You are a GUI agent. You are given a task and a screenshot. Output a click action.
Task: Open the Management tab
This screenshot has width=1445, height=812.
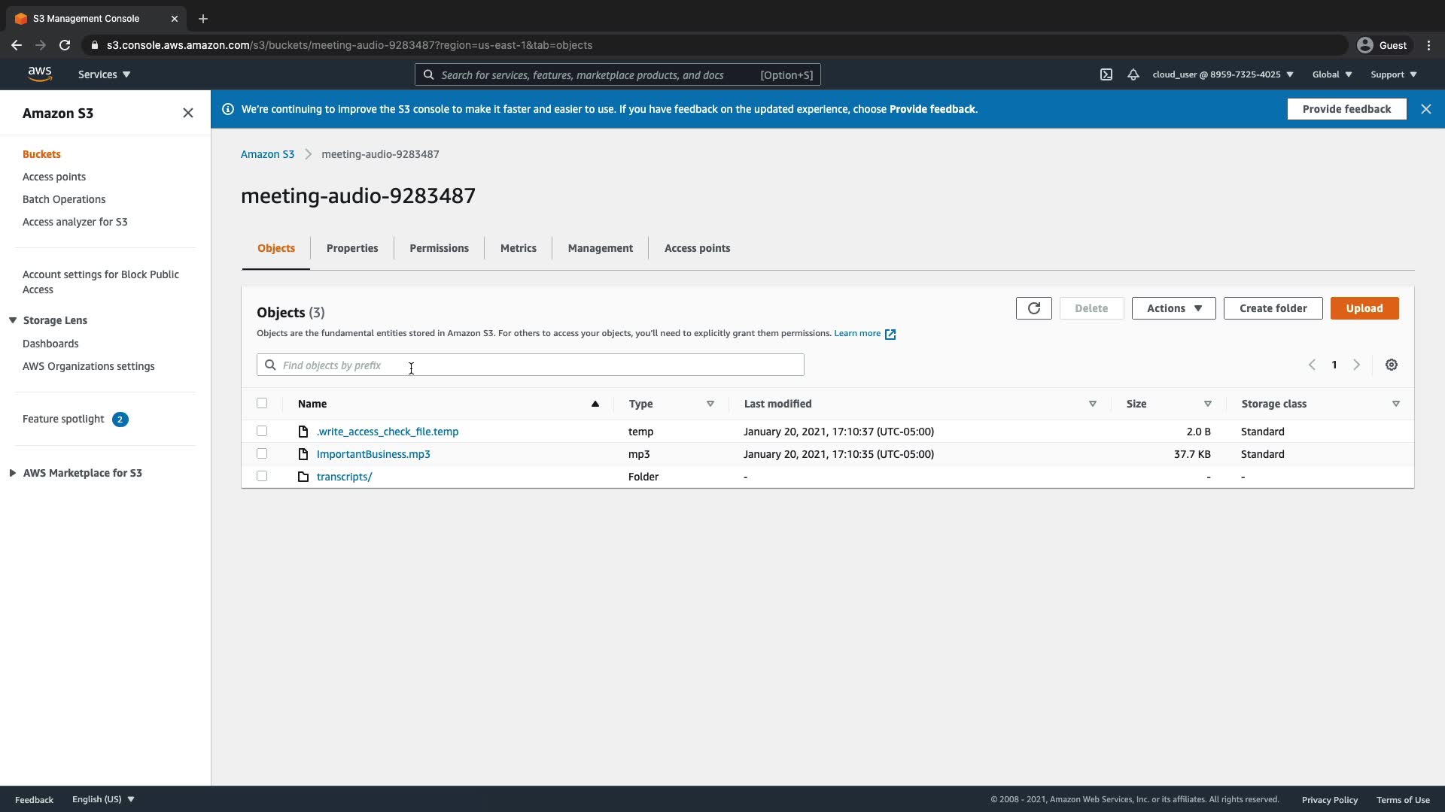[600, 248]
